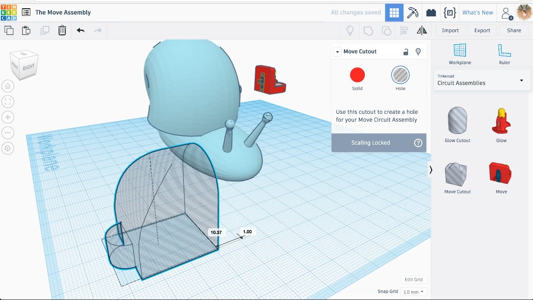Select the Glow Cutout shape thumbnail
The width and height of the screenshot is (533, 300).
coord(457,121)
